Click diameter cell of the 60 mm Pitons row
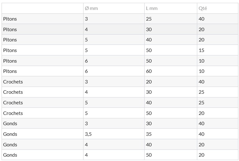 coord(86,71)
